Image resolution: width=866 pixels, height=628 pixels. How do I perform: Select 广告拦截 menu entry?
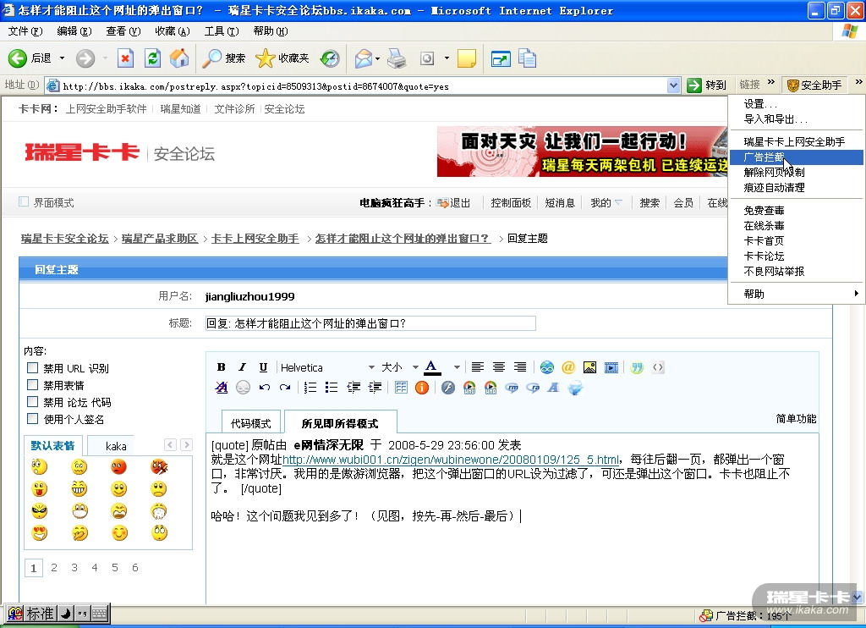click(796, 157)
